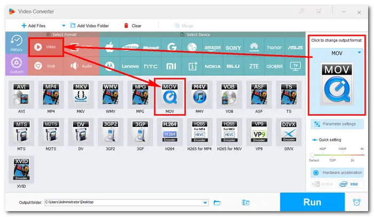Toggle Intel acceleration option
The height and width of the screenshot is (217, 374).
click(x=350, y=184)
